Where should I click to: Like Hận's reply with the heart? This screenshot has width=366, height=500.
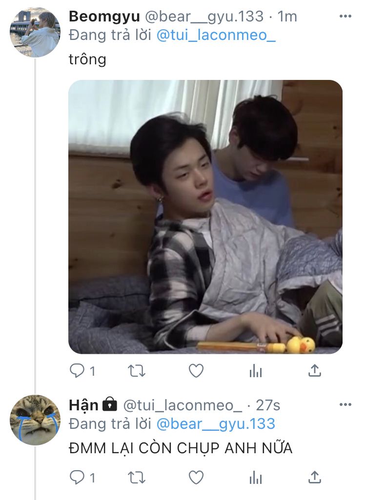(x=196, y=478)
